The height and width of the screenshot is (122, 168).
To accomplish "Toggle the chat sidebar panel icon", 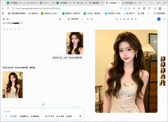I will pos(4,19).
